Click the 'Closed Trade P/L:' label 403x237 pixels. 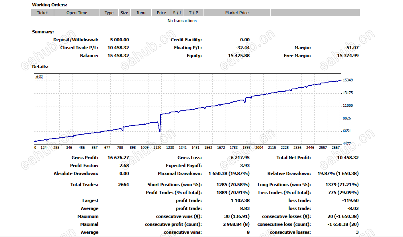(79, 48)
